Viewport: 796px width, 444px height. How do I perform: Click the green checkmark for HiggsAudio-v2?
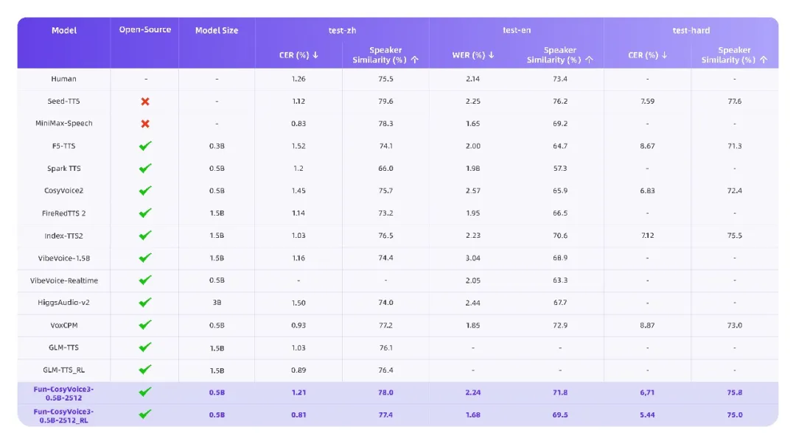(x=145, y=303)
